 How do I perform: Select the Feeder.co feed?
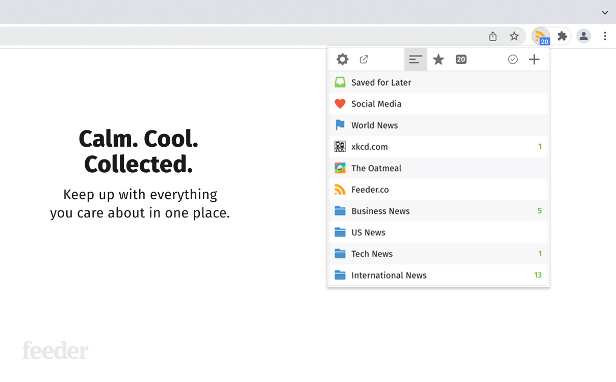369,189
